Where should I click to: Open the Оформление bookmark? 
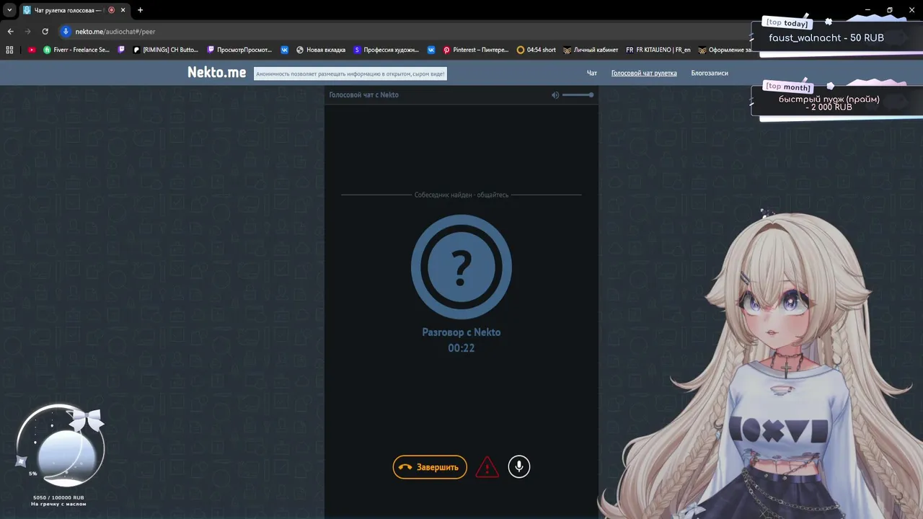pyautogui.click(x=724, y=50)
